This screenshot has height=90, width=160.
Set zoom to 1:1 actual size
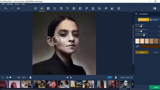click(3, 77)
